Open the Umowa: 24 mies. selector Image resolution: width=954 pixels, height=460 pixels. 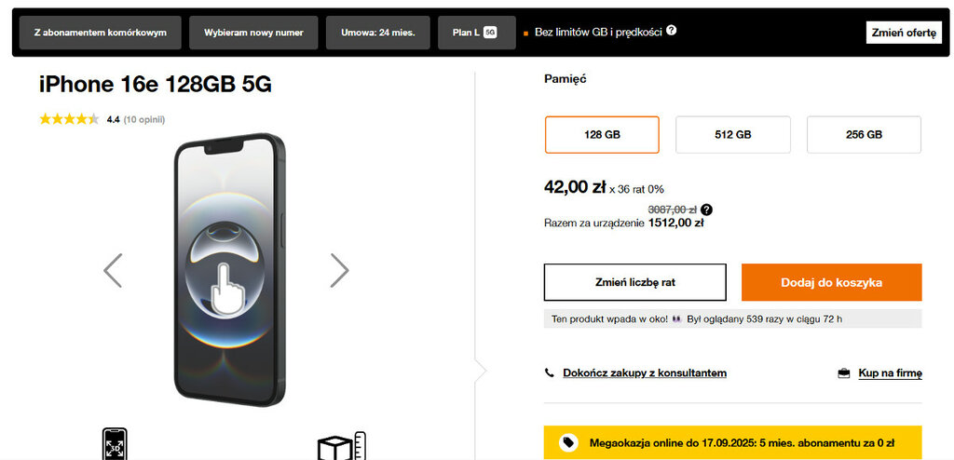pyautogui.click(x=377, y=32)
